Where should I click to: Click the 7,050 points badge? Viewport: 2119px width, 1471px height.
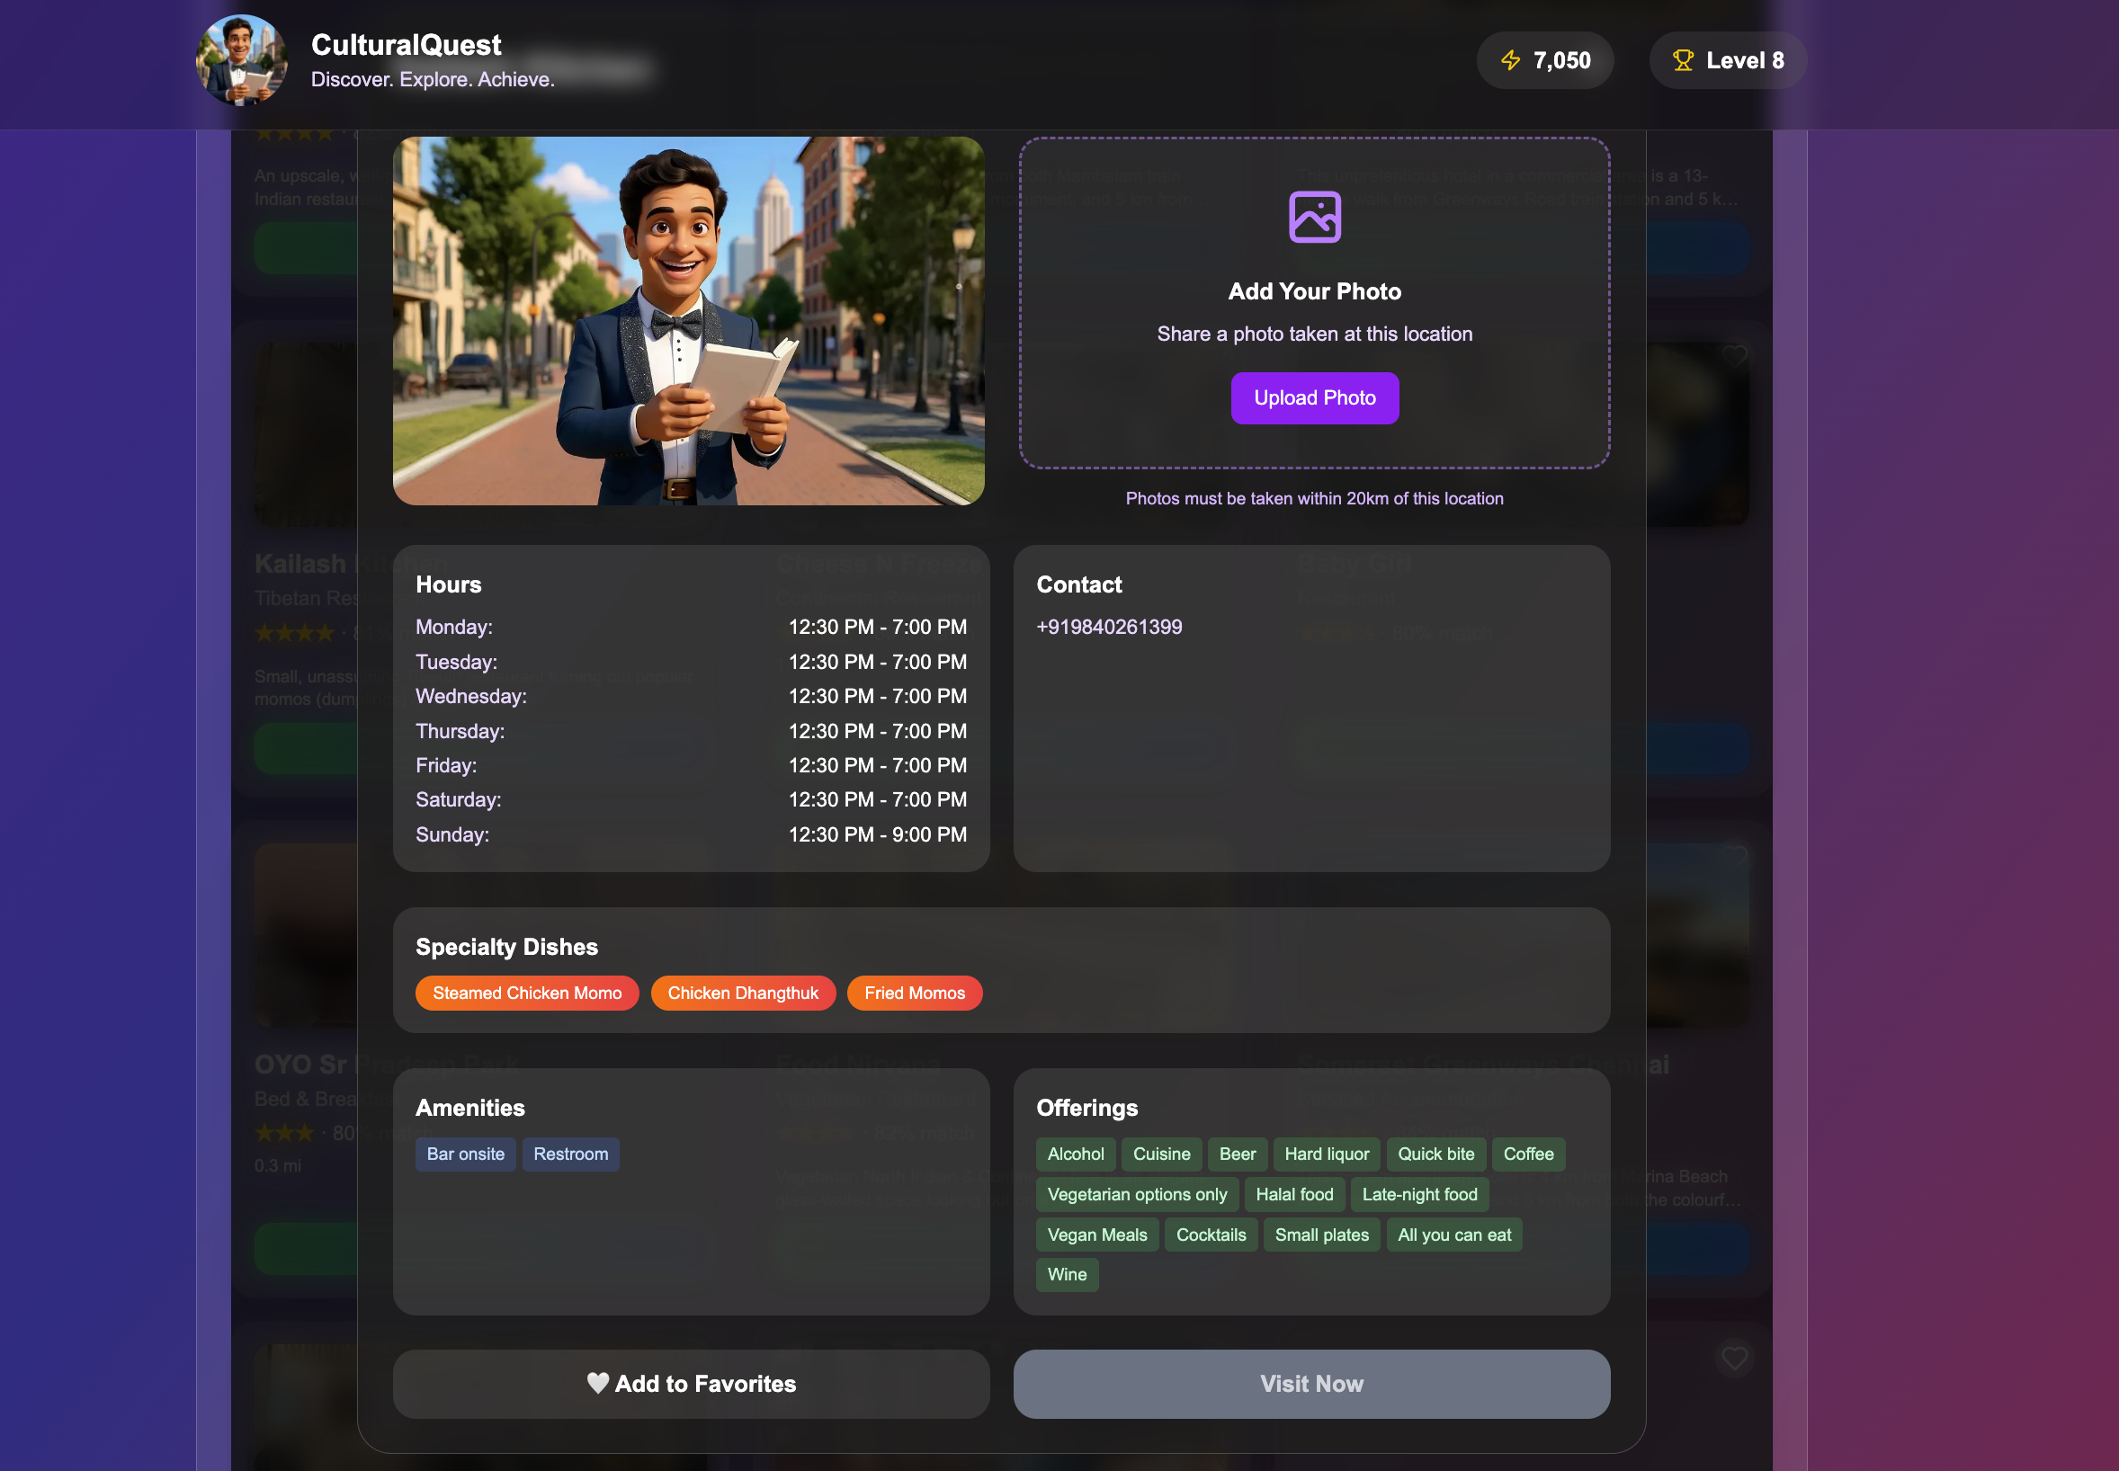[x=1544, y=61]
